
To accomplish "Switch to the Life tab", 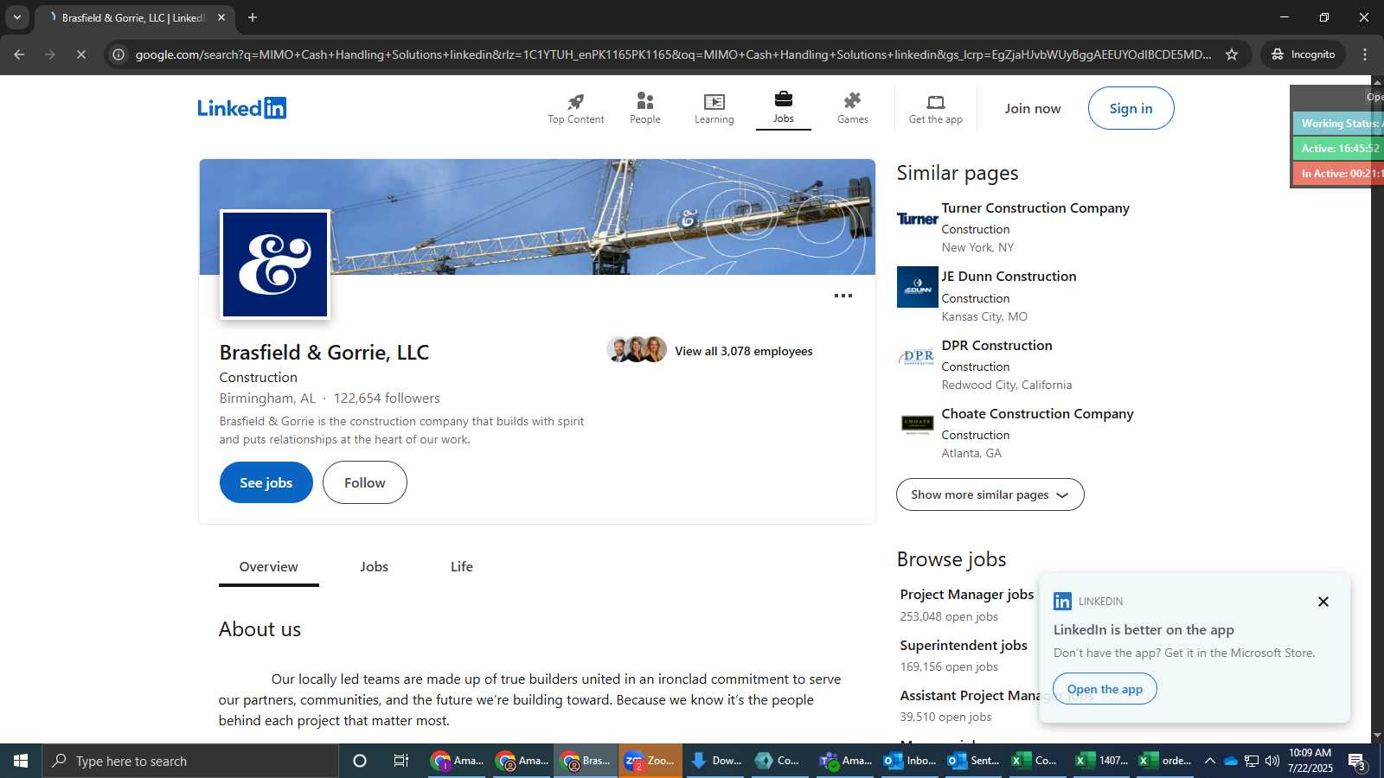I will (x=462, y=567).
